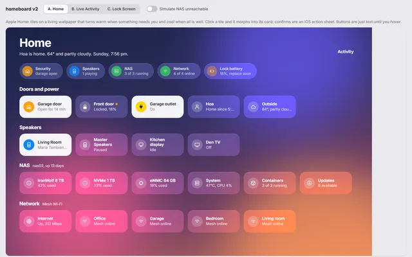Viewport: 412px width, 257px height.
Task: Click the Containers cube icon
Action: pyautogui.click(x=253, y=183)
